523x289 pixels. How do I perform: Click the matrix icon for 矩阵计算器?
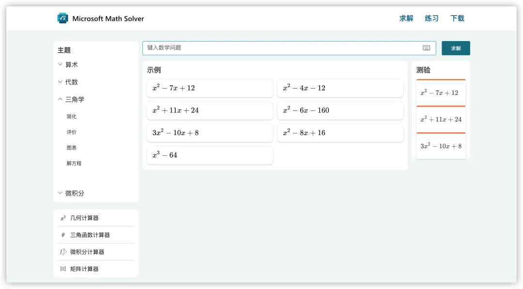63,269
